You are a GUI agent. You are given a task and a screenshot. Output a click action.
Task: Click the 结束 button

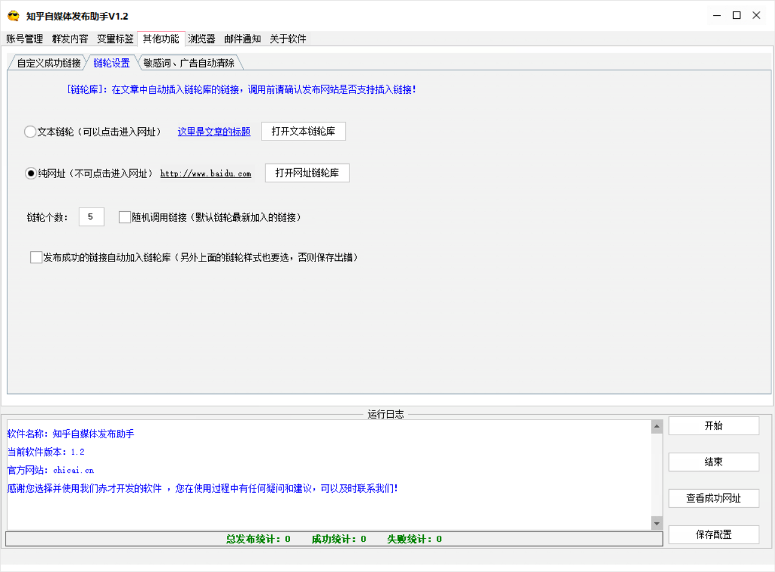pyautogui.click(x=713, y=462)
